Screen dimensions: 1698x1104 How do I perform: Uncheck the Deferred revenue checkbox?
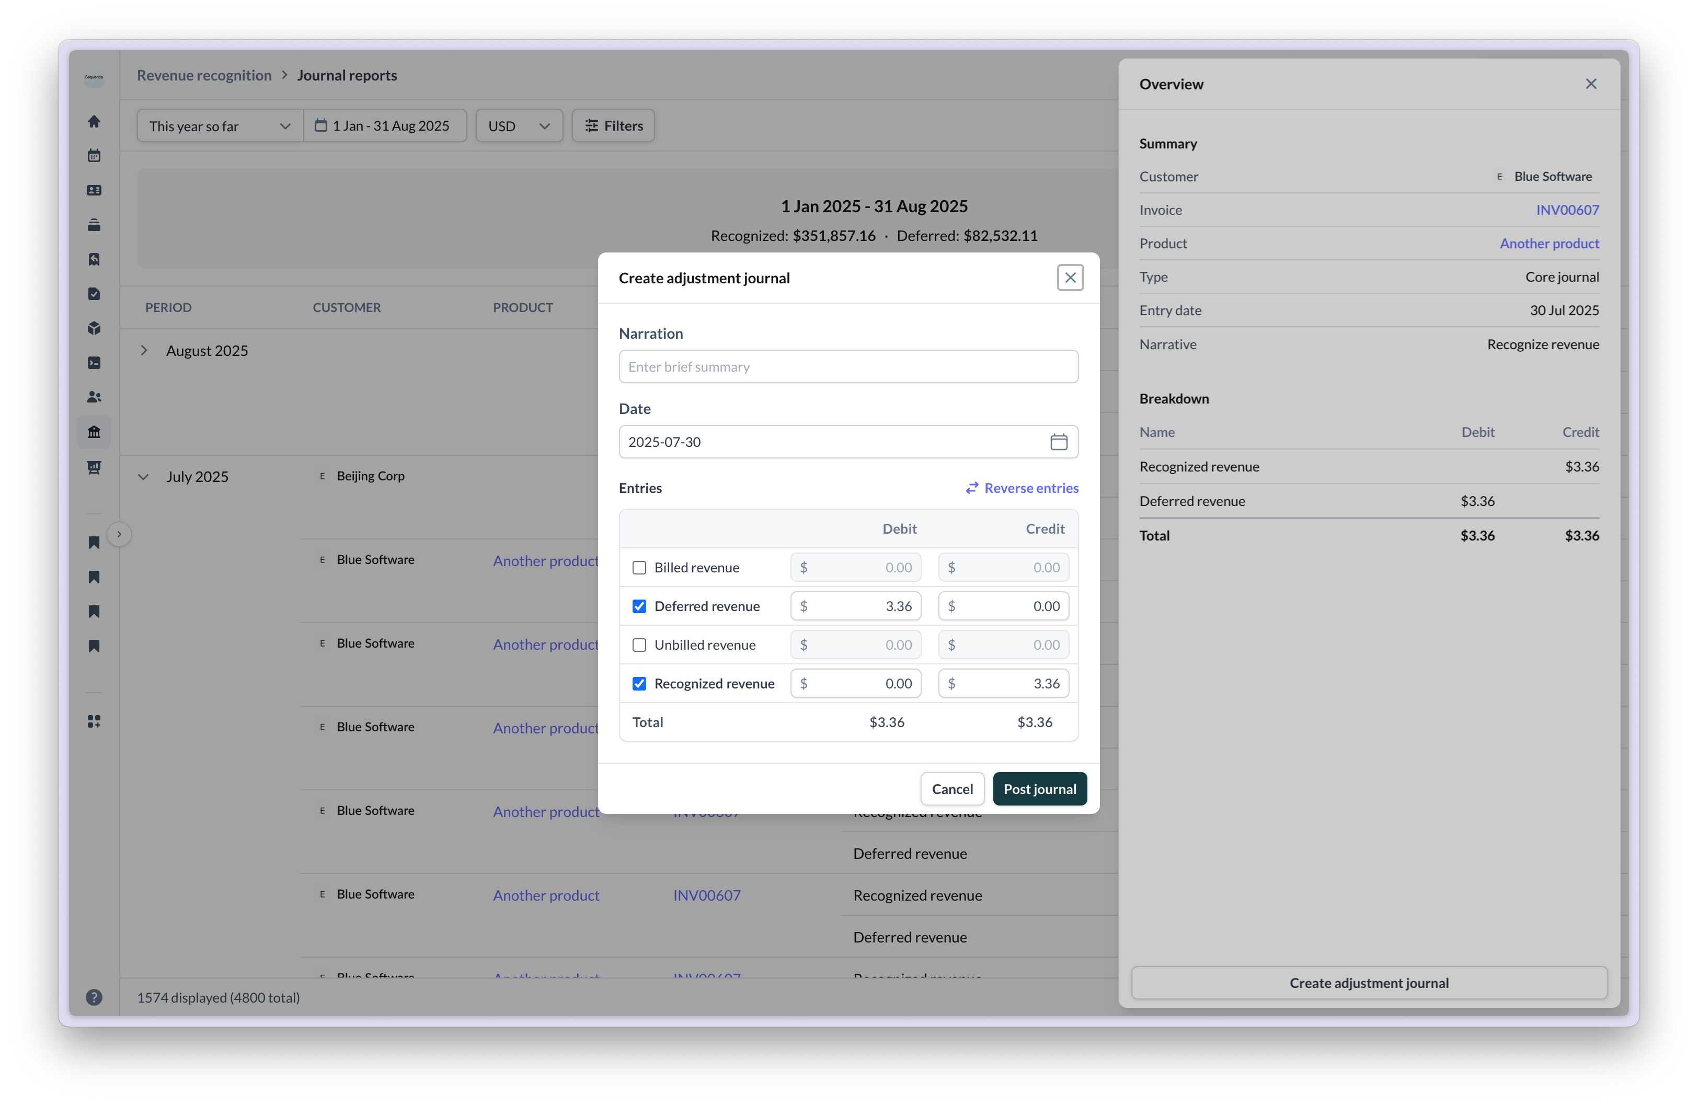coord(639,606)
